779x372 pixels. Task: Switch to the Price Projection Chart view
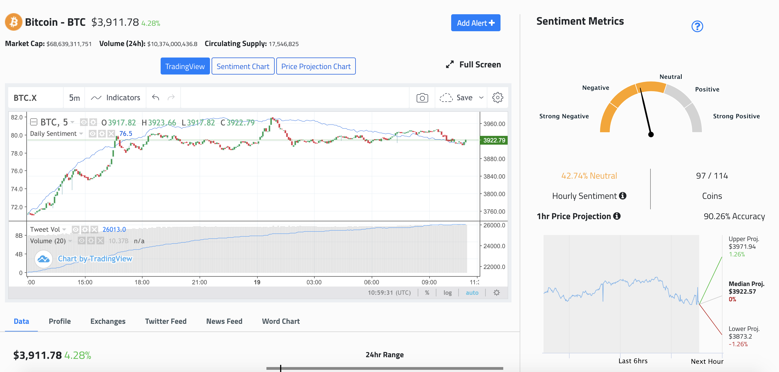coord(316,66)
